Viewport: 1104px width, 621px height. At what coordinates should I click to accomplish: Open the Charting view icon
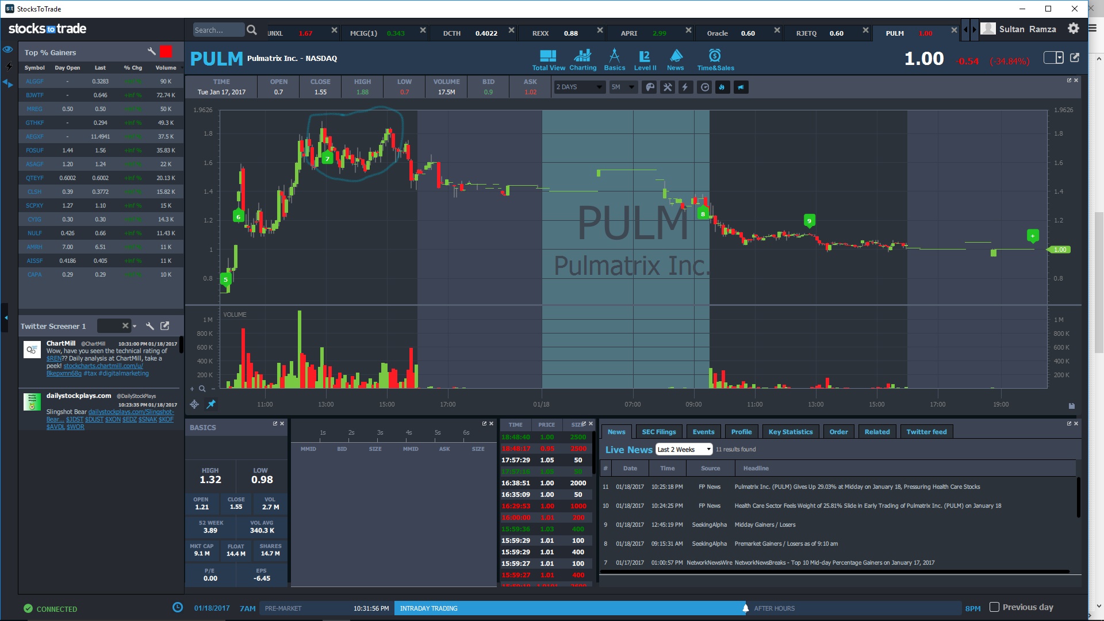click(x=582, y=56)
